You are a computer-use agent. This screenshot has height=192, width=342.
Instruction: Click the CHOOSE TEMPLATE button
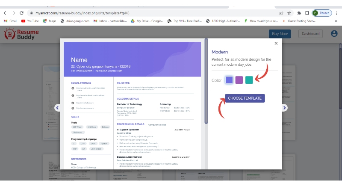pyautogui.click(x=245, y=98)
